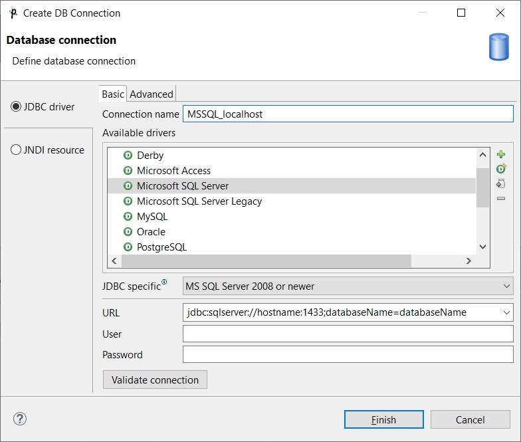Select Microsoft Access in drivers list
Image resolution: width=521 pixels, height=442 pixels.
tap(292, 170)
